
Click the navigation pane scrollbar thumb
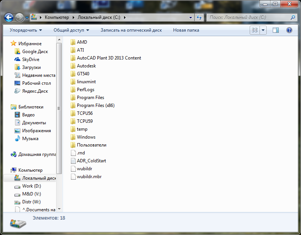[59, 108]
